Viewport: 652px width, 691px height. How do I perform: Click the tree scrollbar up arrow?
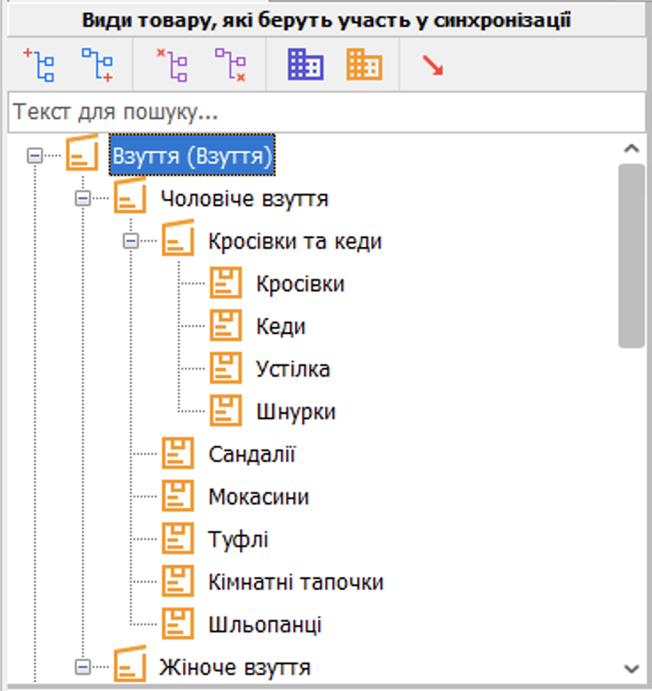click(632, 148)
